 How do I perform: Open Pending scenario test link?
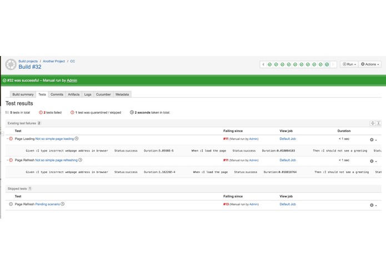tap(48, 204)
